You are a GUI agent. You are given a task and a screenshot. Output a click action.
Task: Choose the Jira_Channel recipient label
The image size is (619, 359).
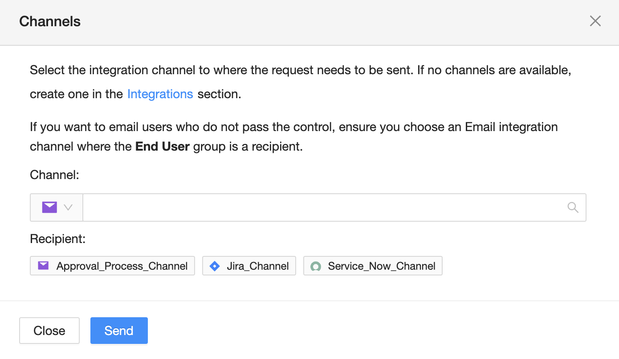pos(257,266)
